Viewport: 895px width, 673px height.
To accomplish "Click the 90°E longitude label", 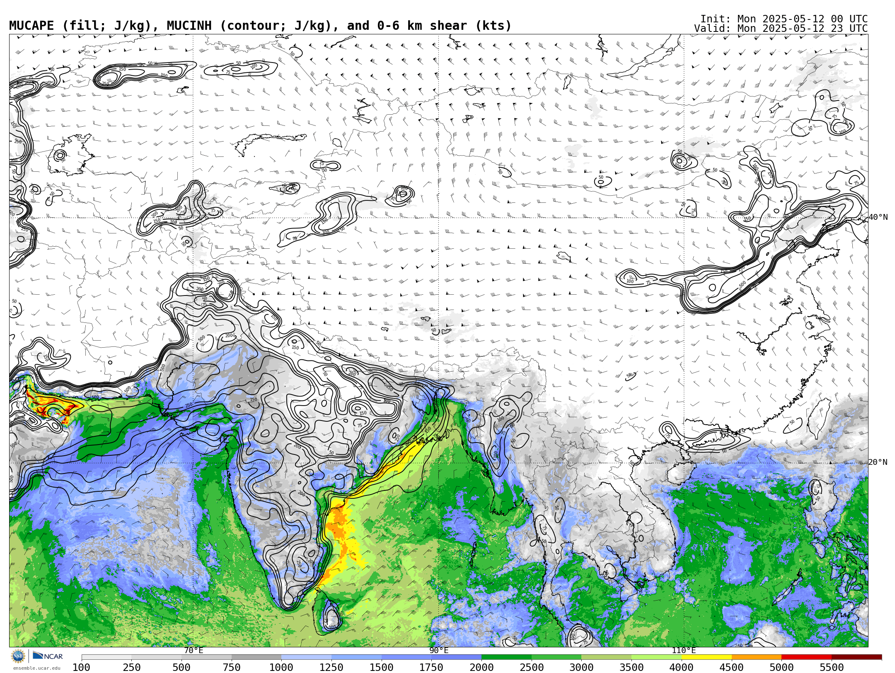I will tap(439, 651).
